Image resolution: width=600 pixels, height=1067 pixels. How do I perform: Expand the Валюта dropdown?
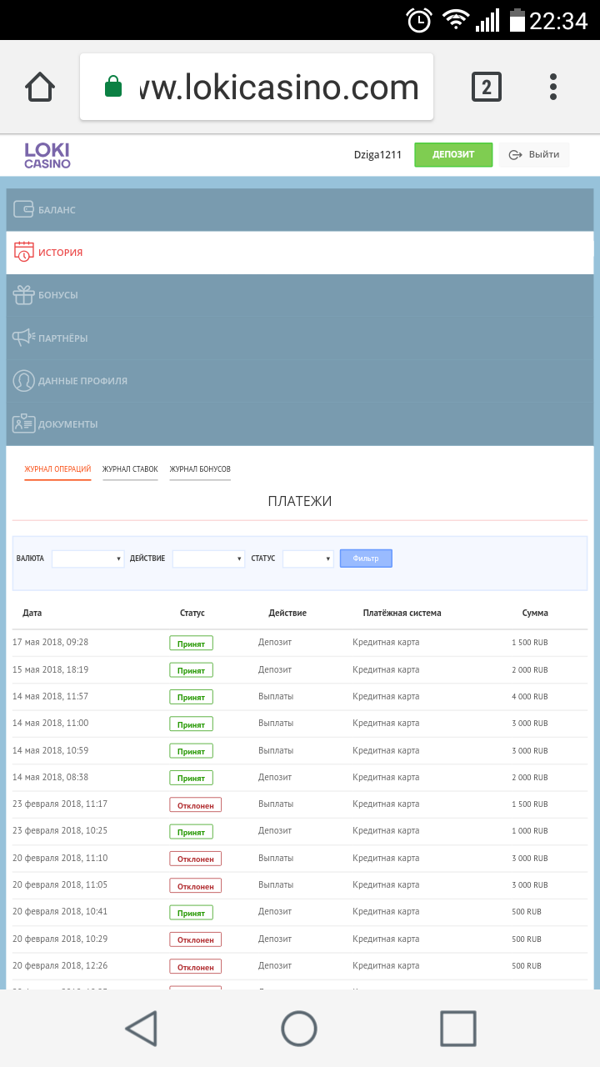coord(87,559)
